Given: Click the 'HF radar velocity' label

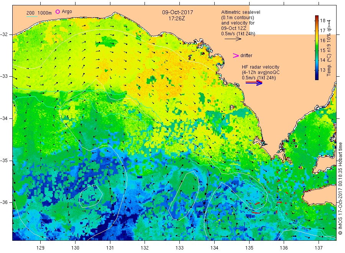Looking at the screenshot, I should pos(261,67).
